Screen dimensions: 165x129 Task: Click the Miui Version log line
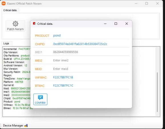pyautogui.click(x=11, y=69)
